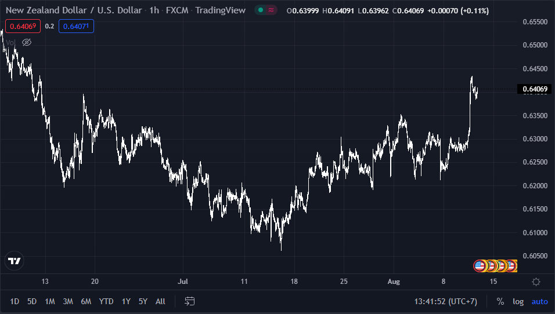Click the 0.60500 price axis label
Image resolution: width=555 pixels, height=314 pixels.
click(x=535, y=255)
